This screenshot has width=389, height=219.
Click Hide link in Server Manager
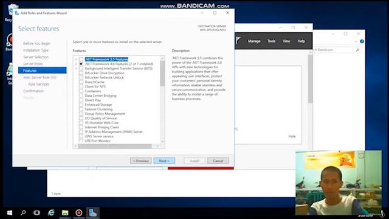292,136
